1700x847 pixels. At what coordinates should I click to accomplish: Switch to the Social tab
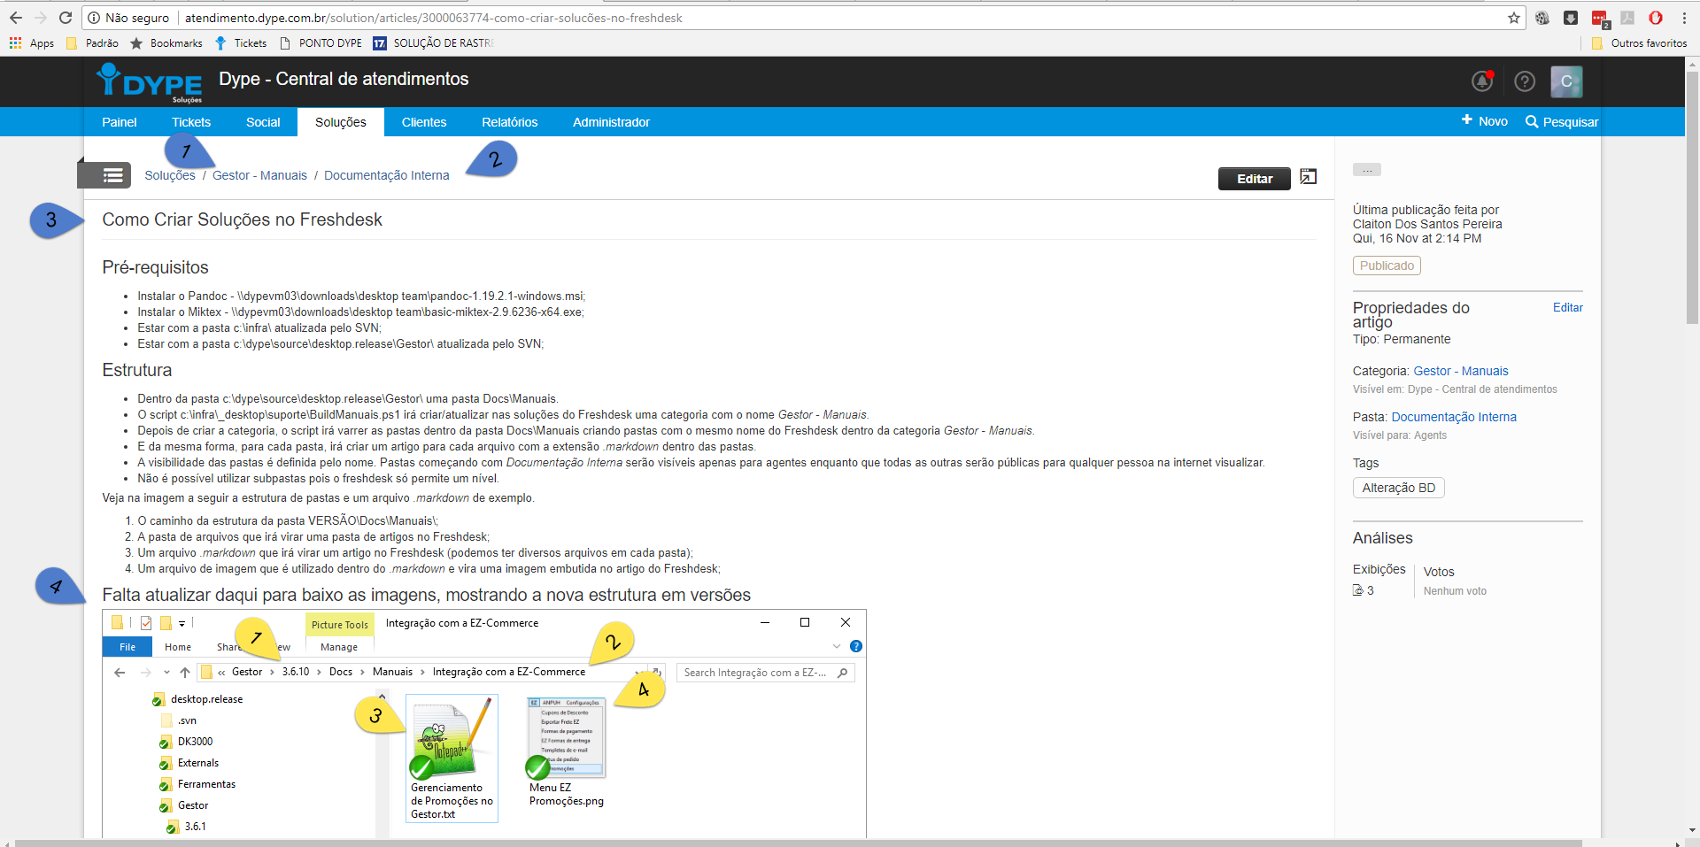point(263,122)
